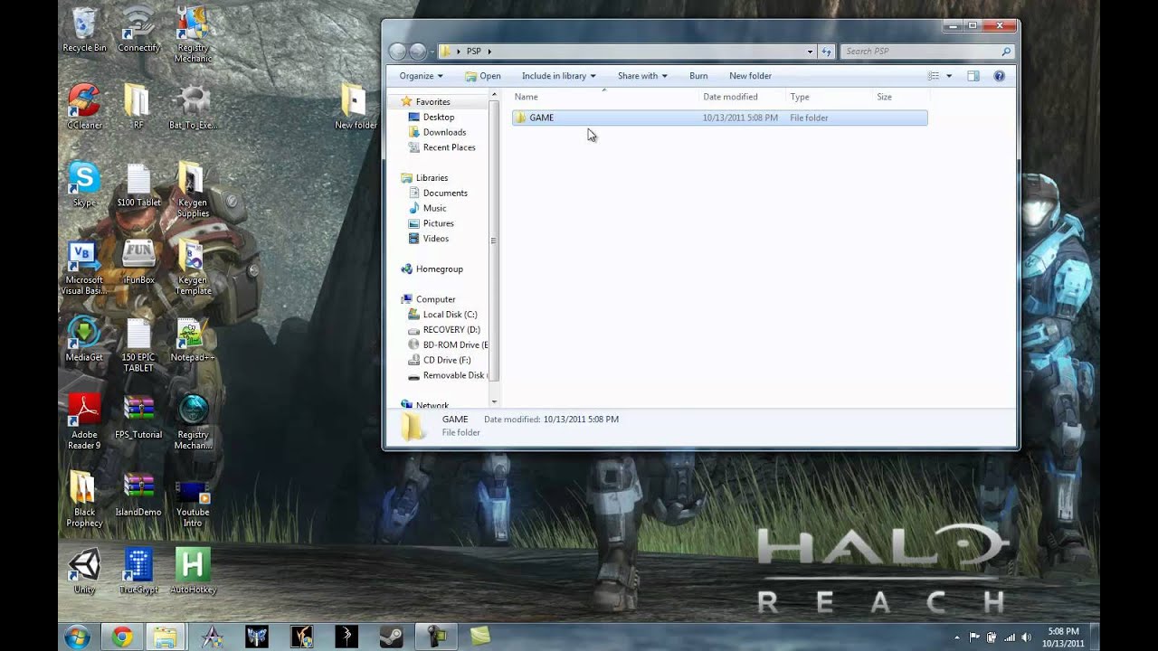Viewport: 1158px width, 651px height.
Task: Sort by the Size column header
Action: (x=899, y=97)
